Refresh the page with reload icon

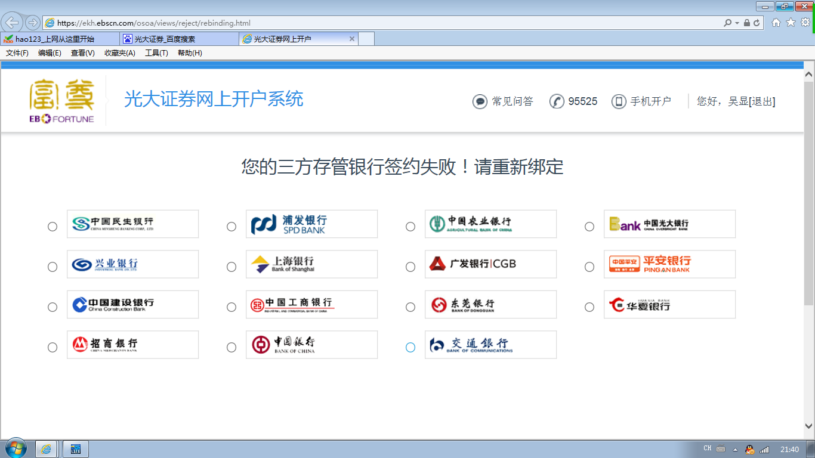757,23
